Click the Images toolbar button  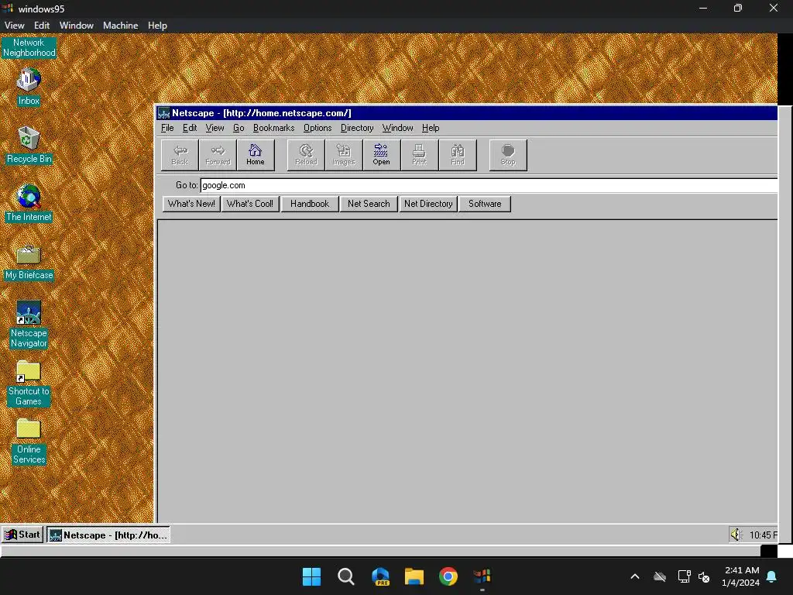(344, 155)
